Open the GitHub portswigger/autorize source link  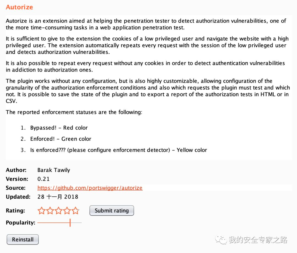pyautogui.click(x=90, y=188)
